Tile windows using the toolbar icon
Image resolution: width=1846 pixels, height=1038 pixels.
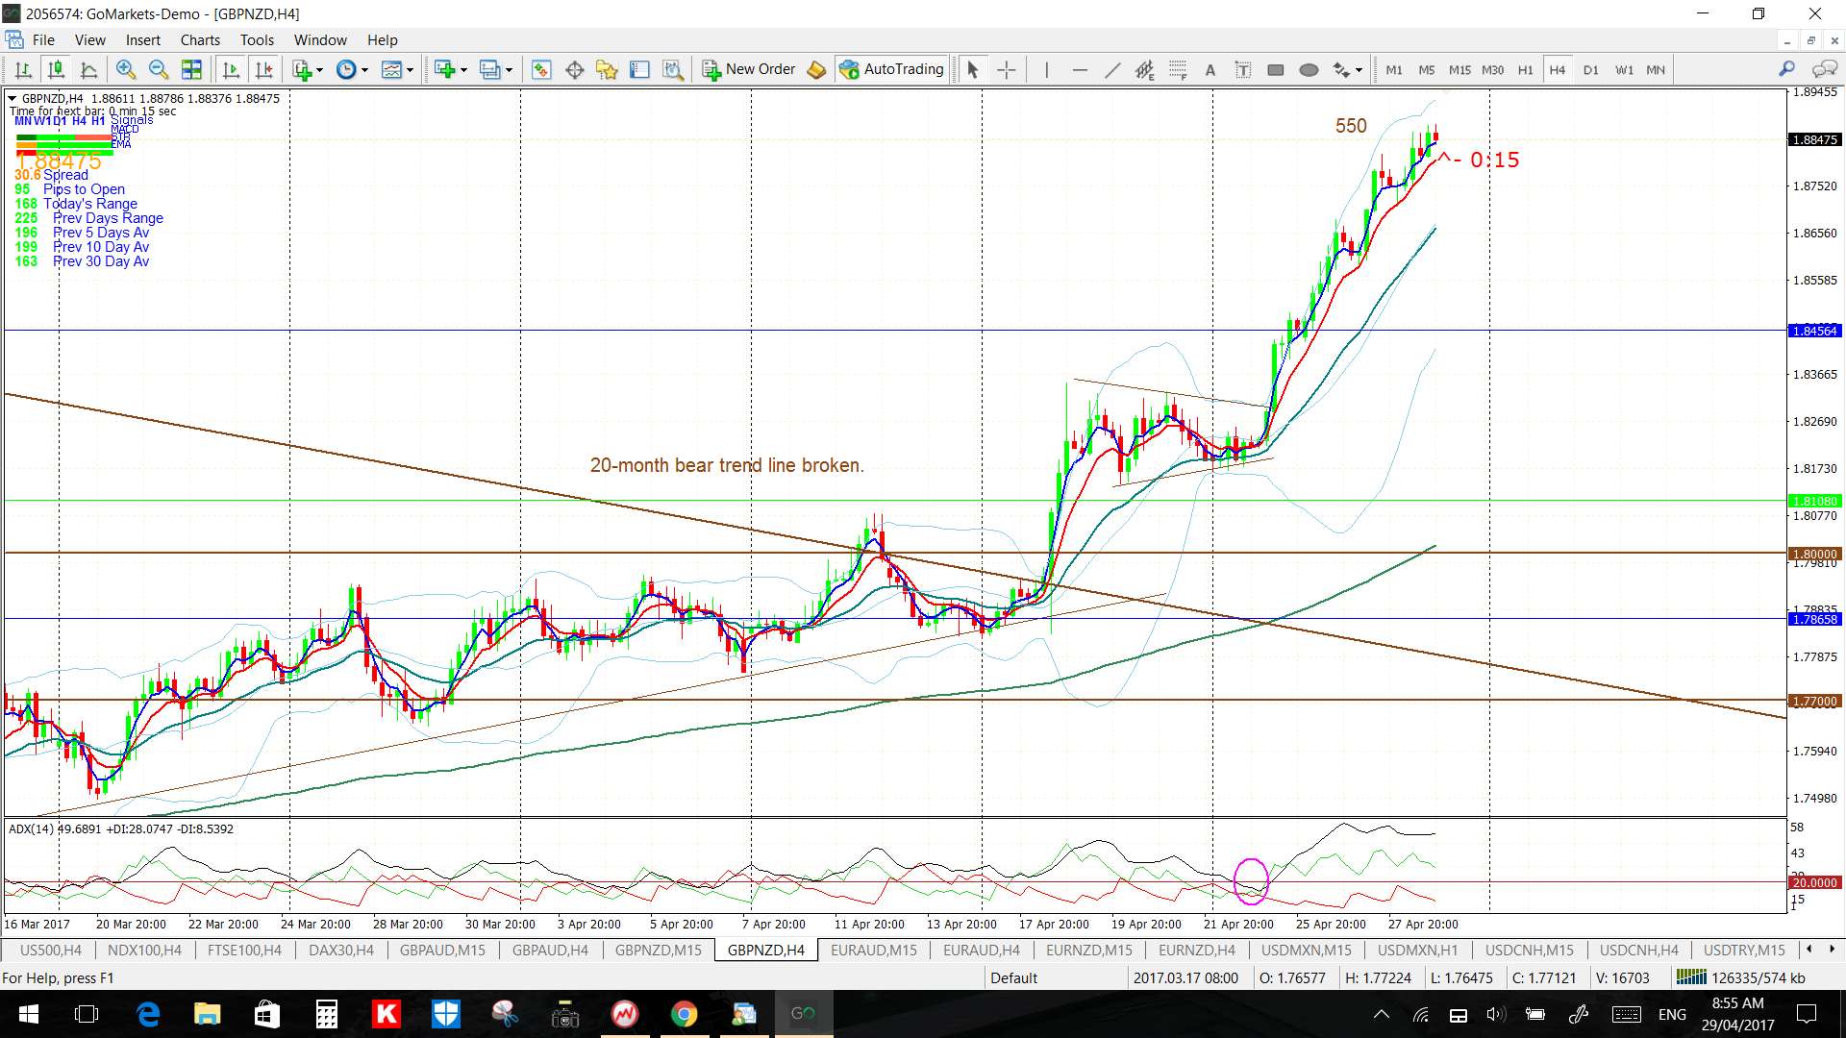191,69
